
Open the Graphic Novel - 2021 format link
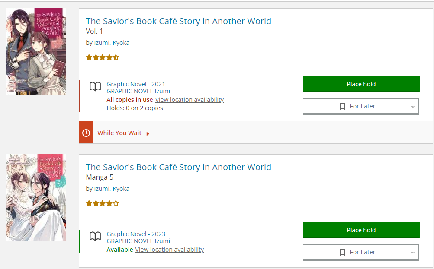click(136, 84)
